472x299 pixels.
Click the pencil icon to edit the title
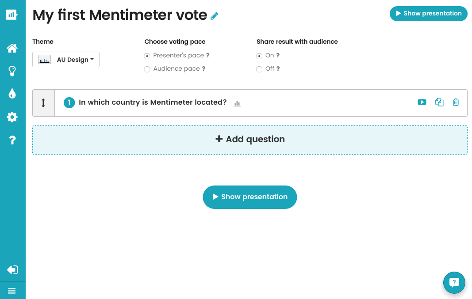pyautogui.click(x=215, y=16)
